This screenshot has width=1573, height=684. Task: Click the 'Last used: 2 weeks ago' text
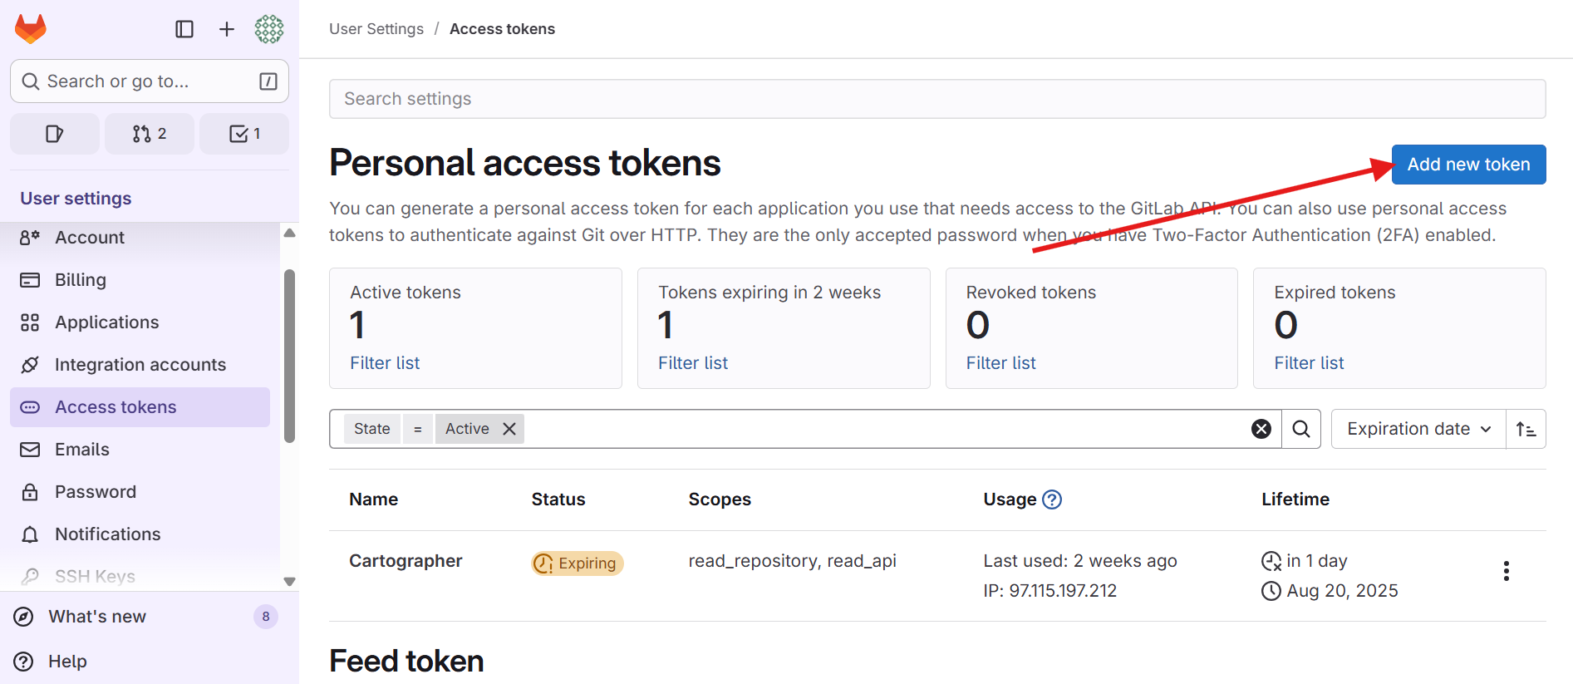click(x=1080, y=561)
